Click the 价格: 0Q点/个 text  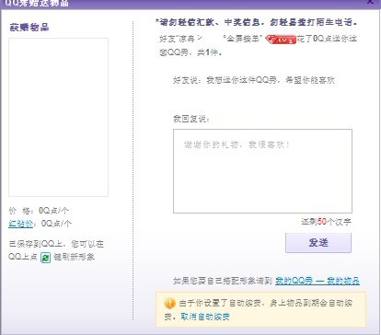(39, 211)
